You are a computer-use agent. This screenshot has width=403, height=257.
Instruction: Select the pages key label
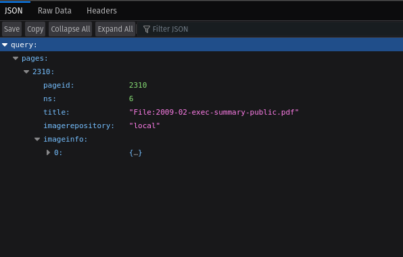(34, 59)
